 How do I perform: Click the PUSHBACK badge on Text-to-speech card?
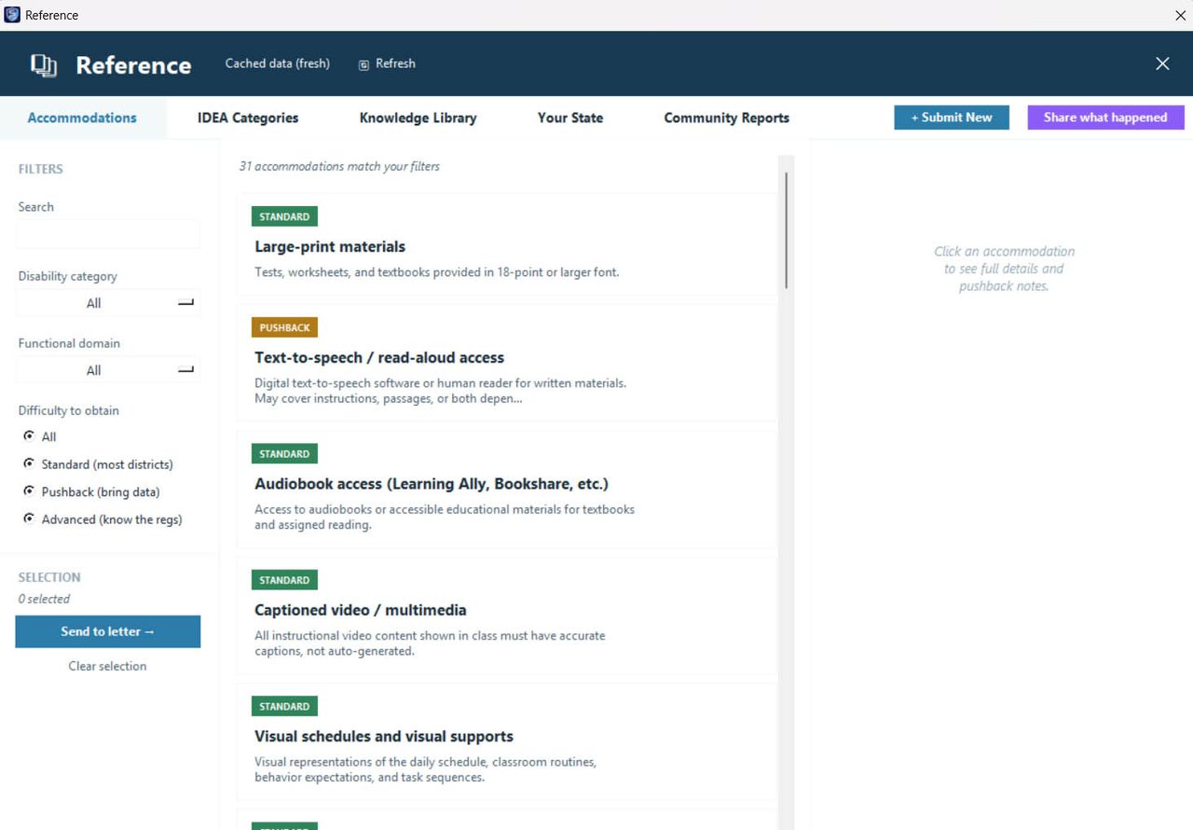point(284,327)
